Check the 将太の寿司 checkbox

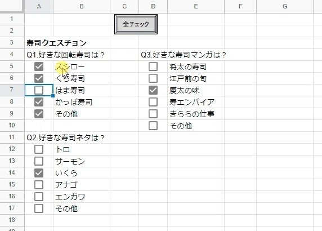point(153,66)
